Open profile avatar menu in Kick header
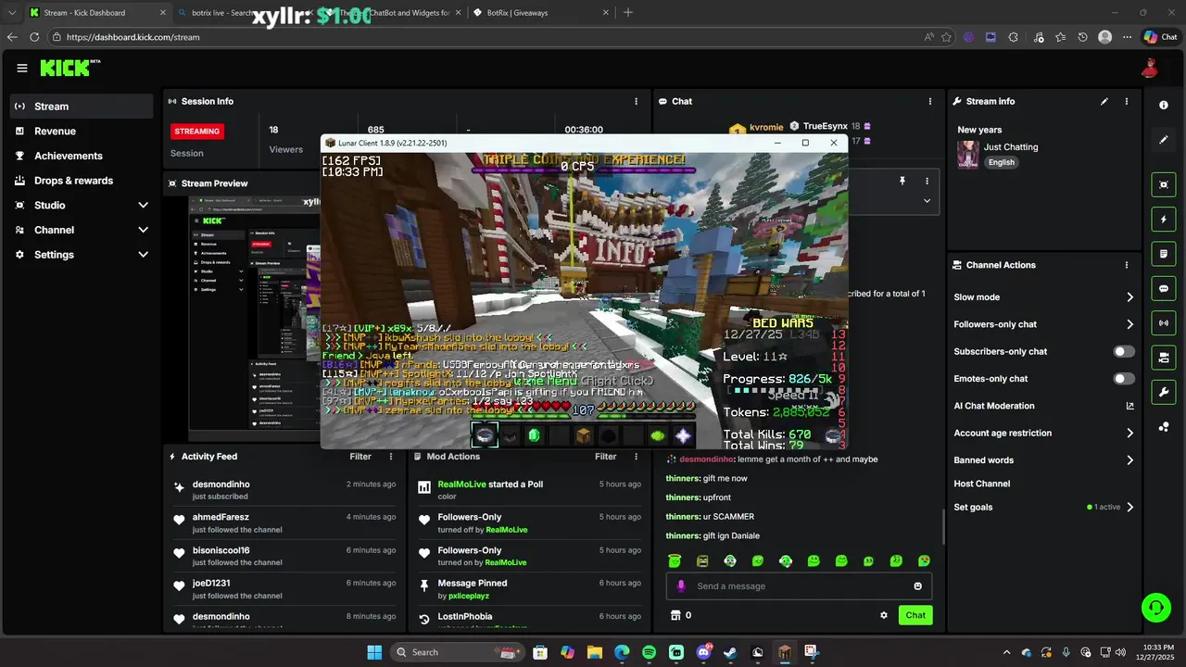 click(1150, 68)
